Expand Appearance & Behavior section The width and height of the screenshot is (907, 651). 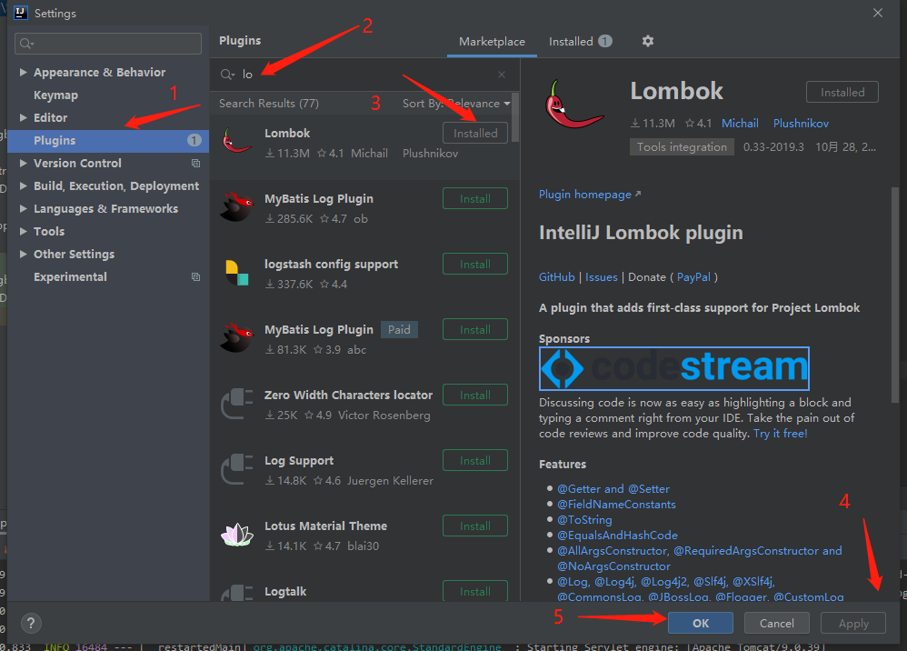tap(23, 72)
